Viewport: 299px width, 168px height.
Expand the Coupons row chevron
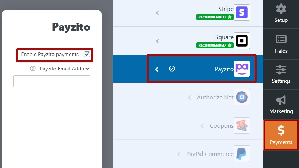click(202, 126)
